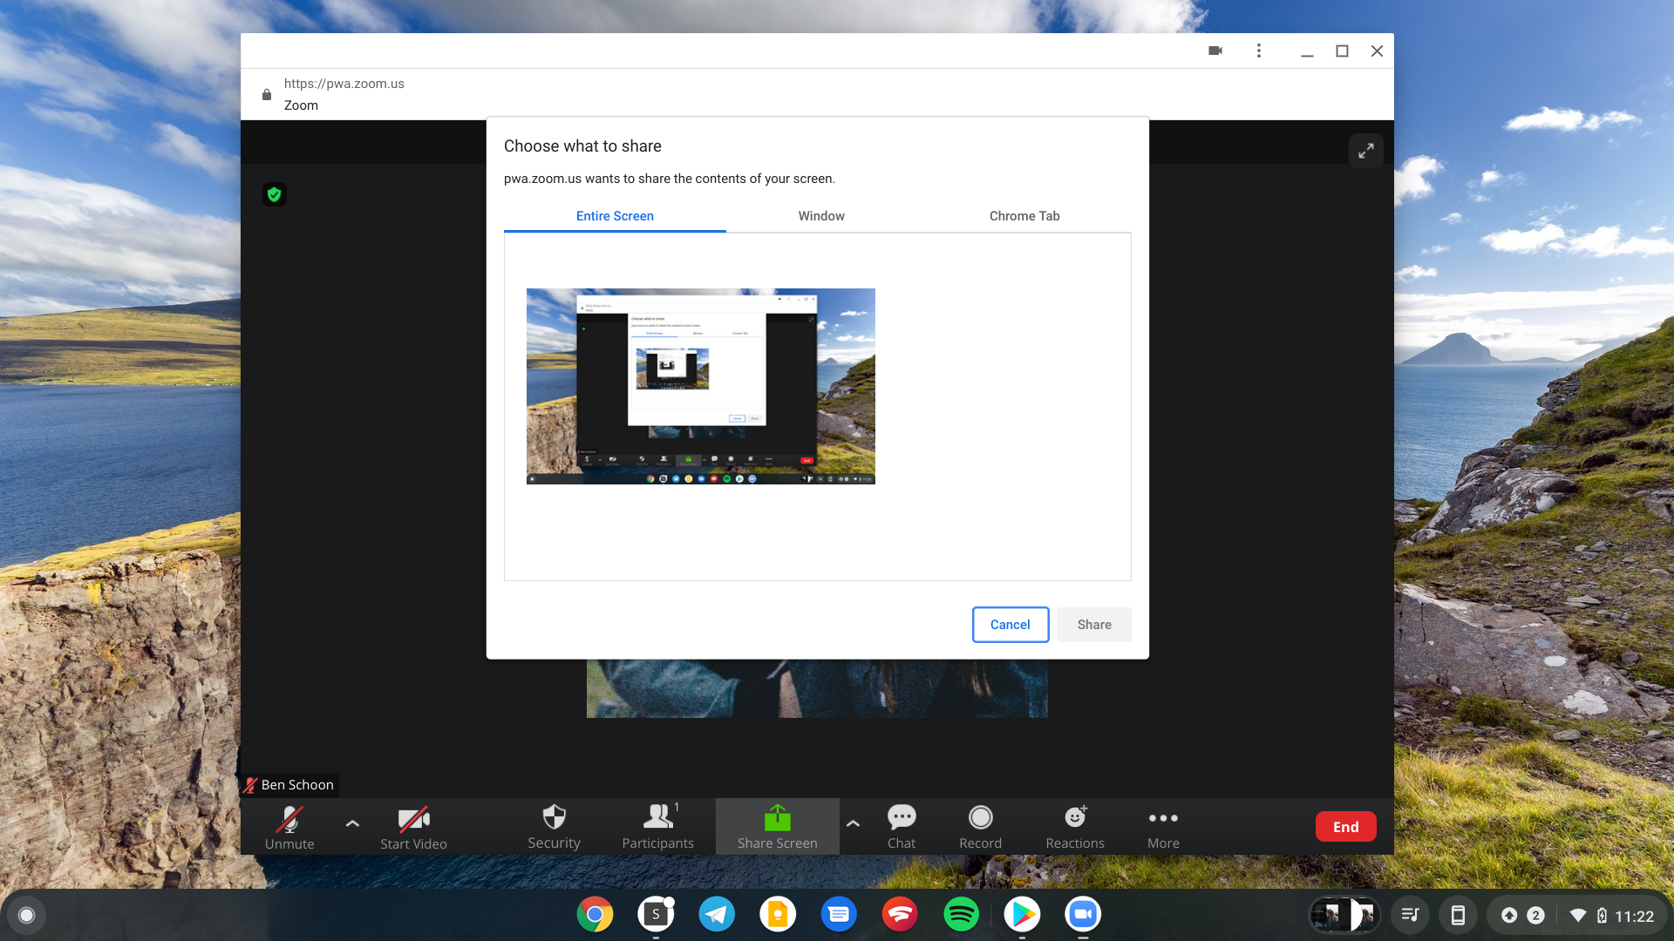The height and width of the screenshot is (941, 1674).
Task: Open the browser three-dot menu
Action: (1258, 51)
